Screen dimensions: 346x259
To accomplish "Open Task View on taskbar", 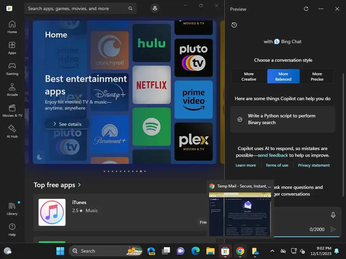I will (x=166, y=251).
